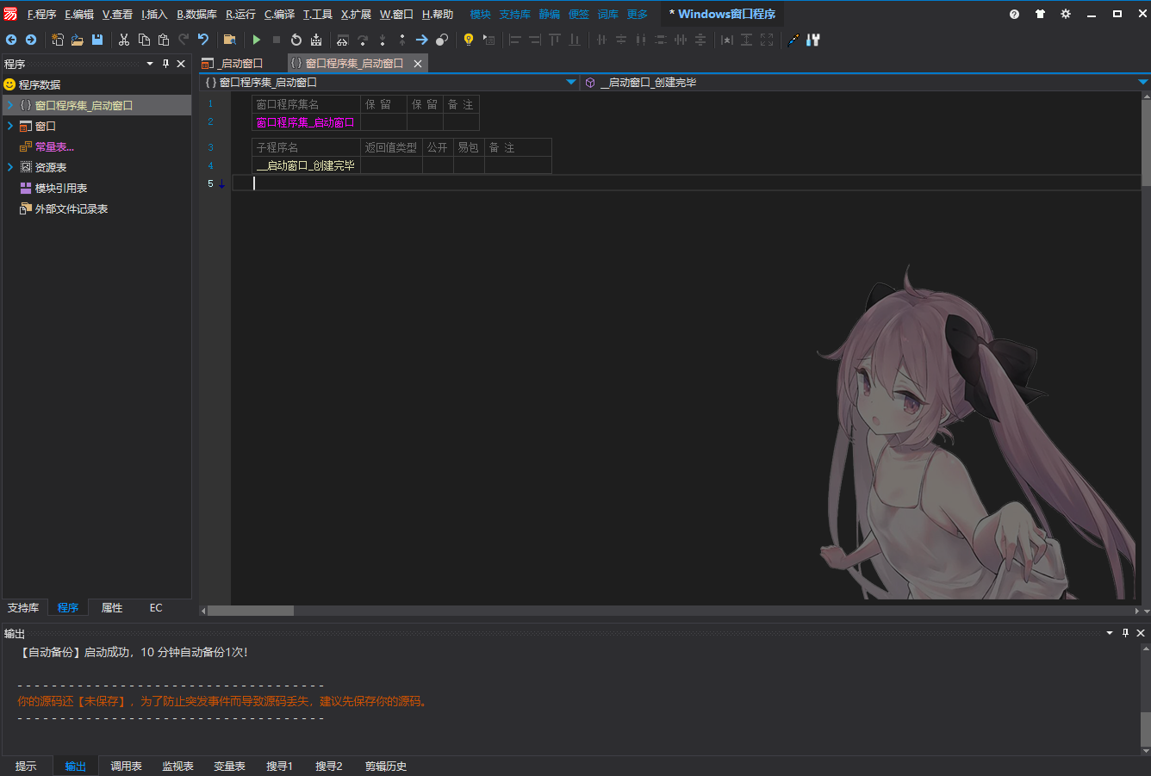Click the glasses step-watch toolbar icon
This screenshot has height=776, width=1151.
343,40
